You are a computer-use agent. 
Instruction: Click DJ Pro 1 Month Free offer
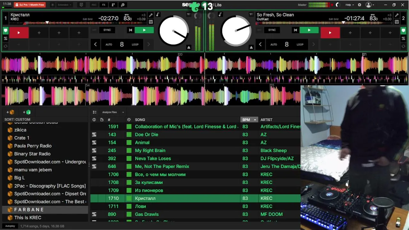pos(29,5)
